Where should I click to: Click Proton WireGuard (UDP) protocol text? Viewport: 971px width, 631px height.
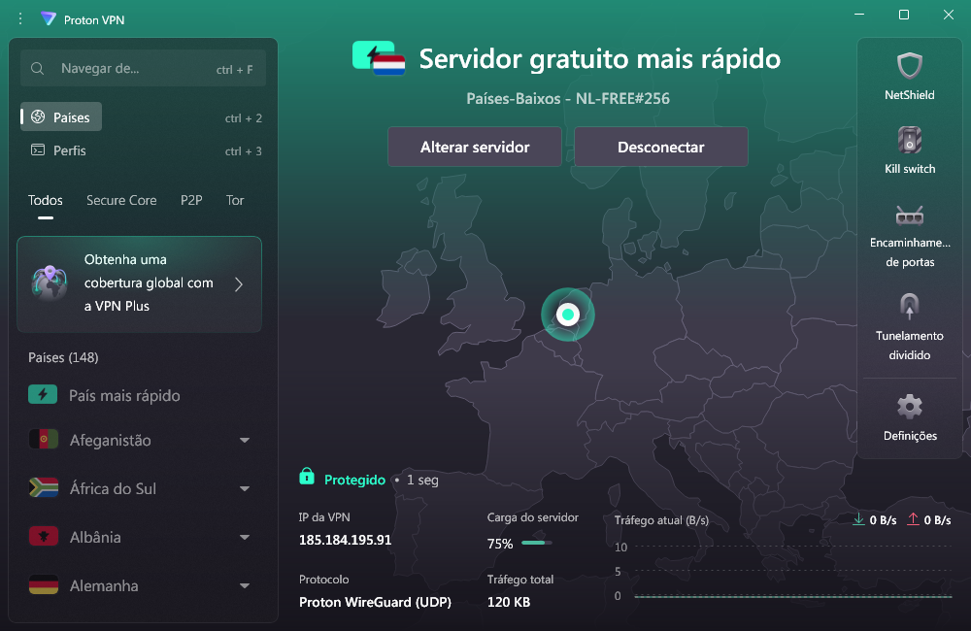click(x=375, y=602)
